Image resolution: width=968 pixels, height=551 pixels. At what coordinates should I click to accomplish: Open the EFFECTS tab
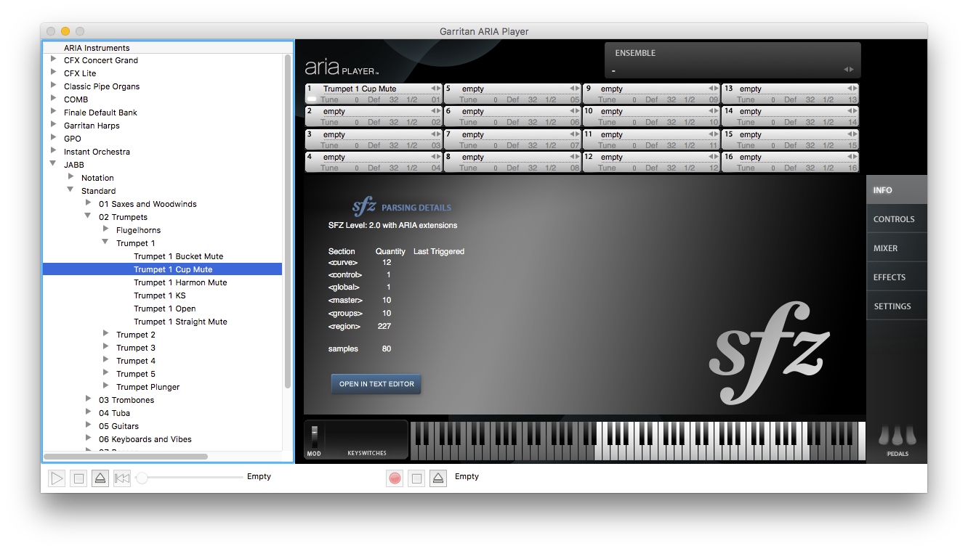pos(897,277)
